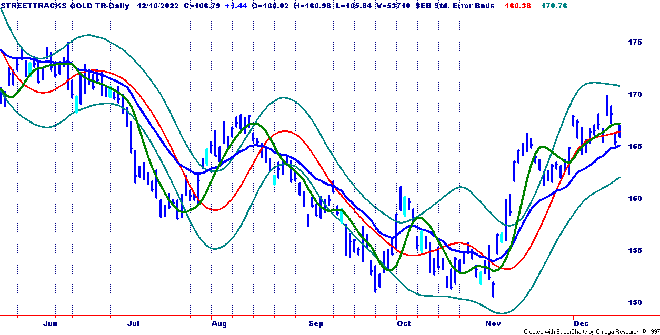This screenshot has height=335, width=660.
Task: Click the Aug month label
Action: [x=219, y=323]
